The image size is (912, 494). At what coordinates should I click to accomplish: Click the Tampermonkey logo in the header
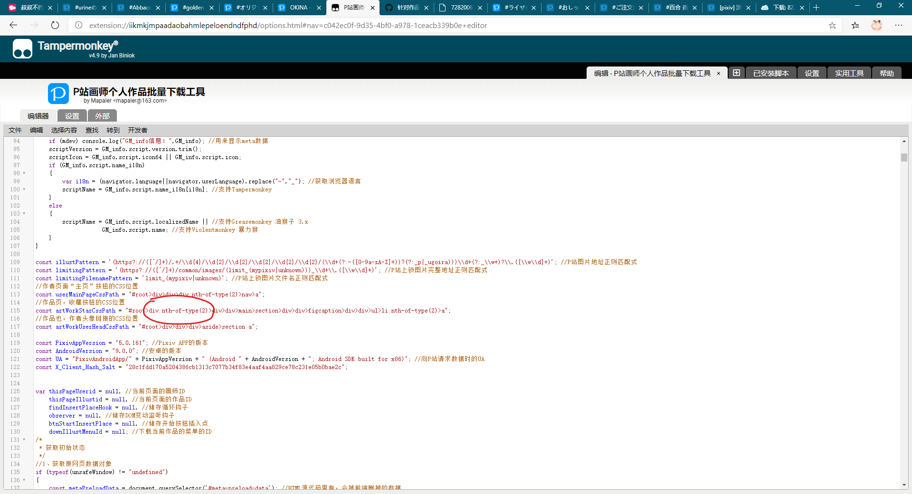[x=22, y=48]
